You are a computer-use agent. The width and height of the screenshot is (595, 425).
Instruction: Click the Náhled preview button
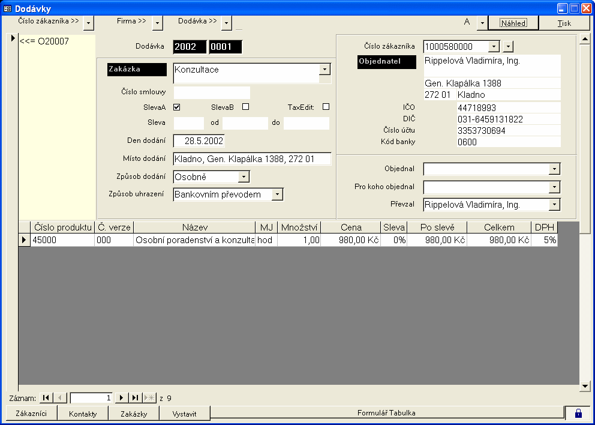pos(513,23)
